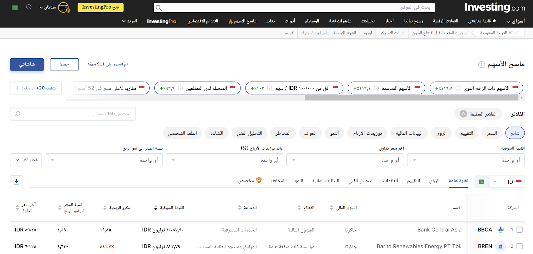The height and width of the screenshot is (254, 533).
Task: Open the ID country selector dropdown
Action: 507,182
